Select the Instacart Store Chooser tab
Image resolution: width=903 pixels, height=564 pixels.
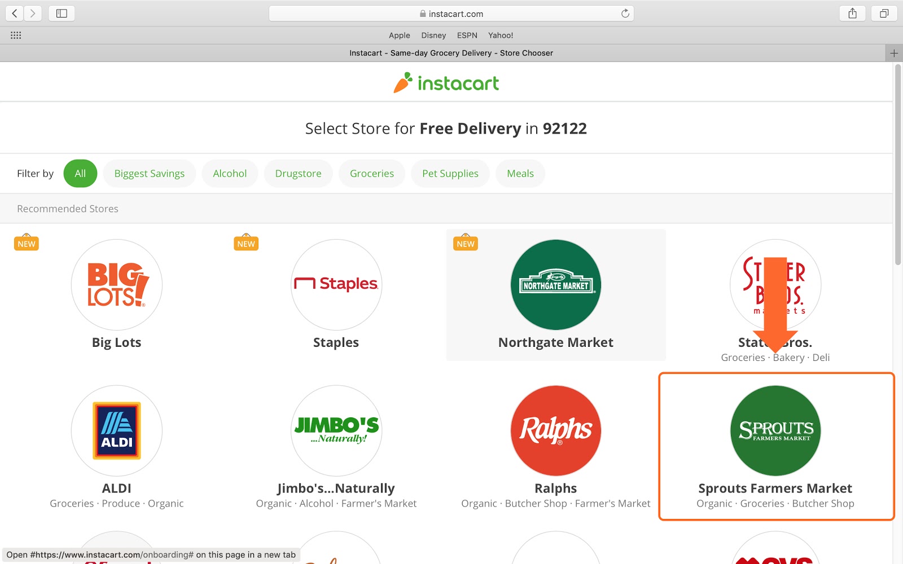pos(442,53)
